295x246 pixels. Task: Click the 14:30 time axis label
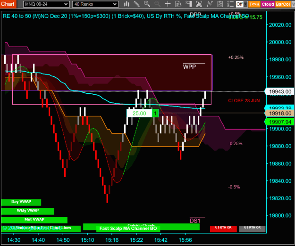pyautogui.click(x=14, y=240)
